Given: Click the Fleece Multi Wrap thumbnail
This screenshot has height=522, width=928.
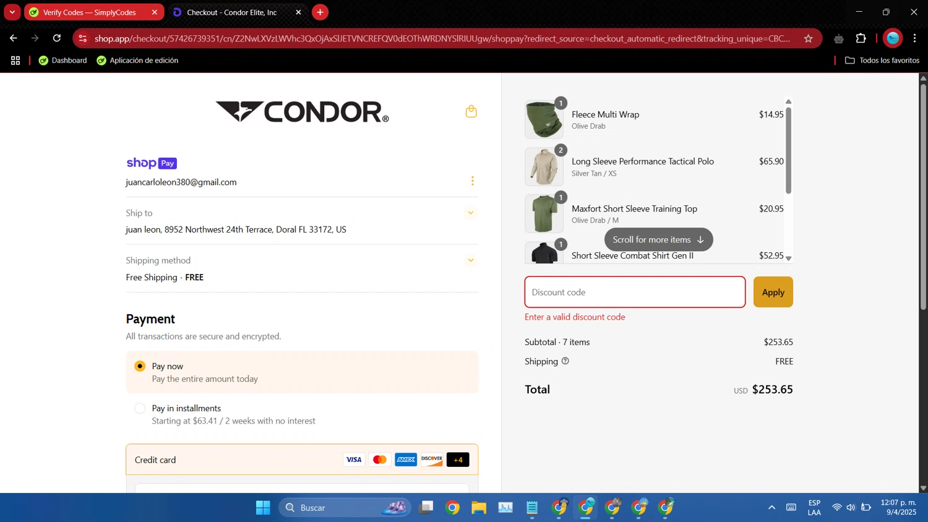Looking at the screenshot, I should (544, 119).
